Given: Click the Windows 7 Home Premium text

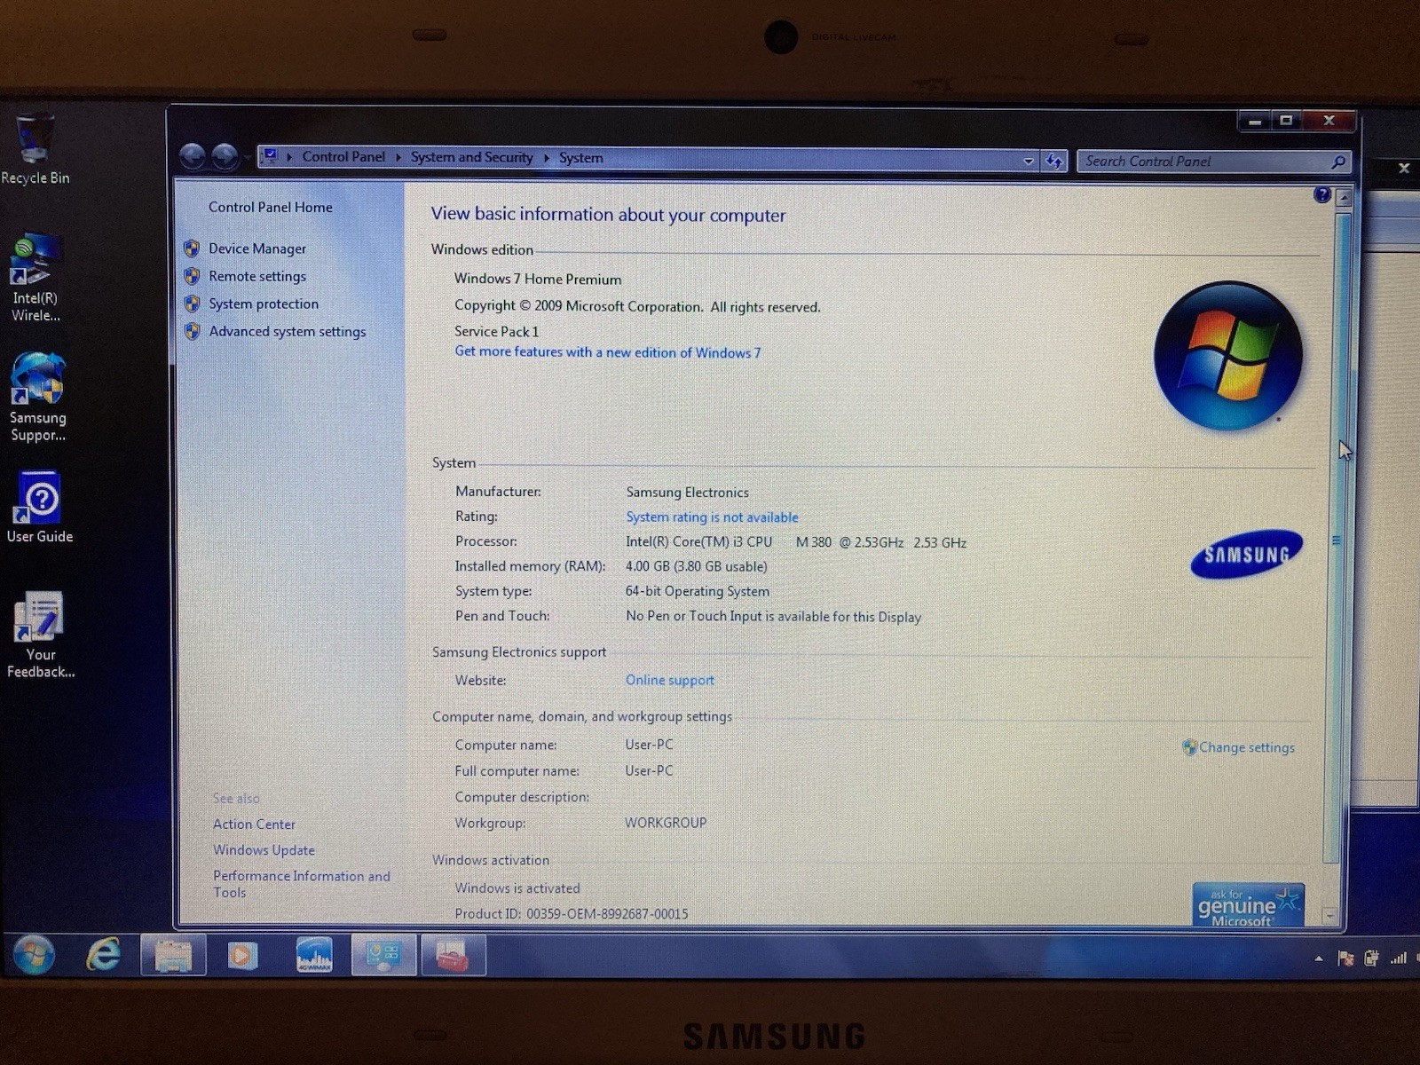Looking at the screenshot, I should (x=538, y=279).
